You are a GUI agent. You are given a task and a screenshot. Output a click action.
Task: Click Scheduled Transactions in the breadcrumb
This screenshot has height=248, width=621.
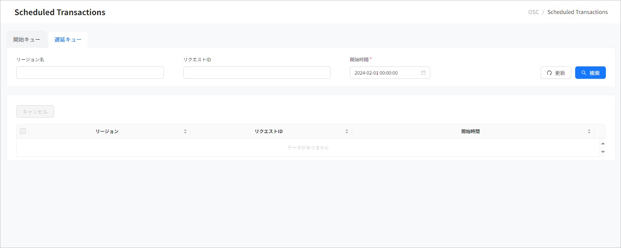coord(577,12)
